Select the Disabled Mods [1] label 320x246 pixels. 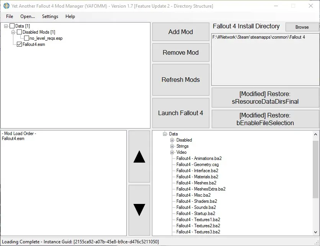(x=39, y=32)
